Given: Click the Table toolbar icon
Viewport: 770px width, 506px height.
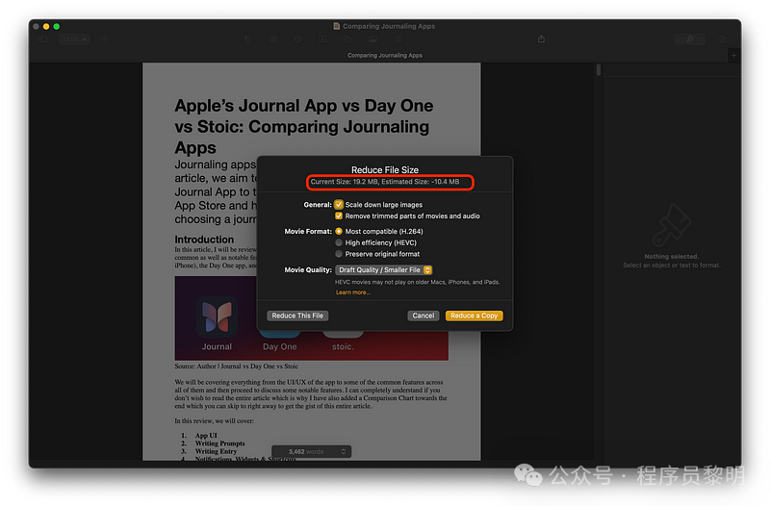Looking at the screenshot, I should [273, 39].
